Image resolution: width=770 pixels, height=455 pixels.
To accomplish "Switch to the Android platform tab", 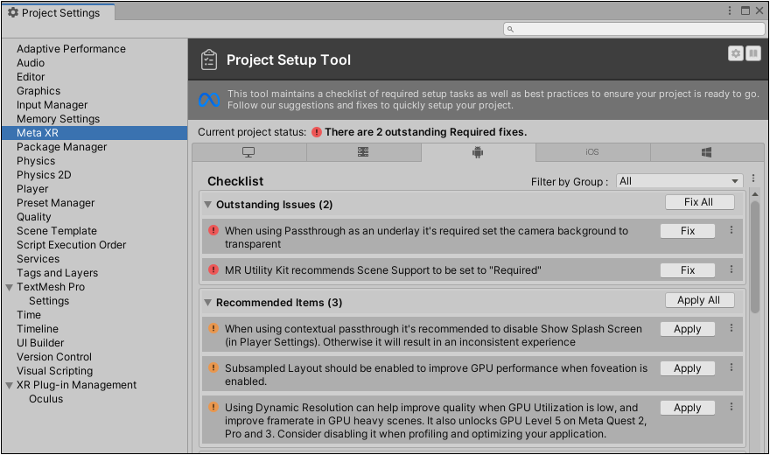I will (x=478, y=152).
